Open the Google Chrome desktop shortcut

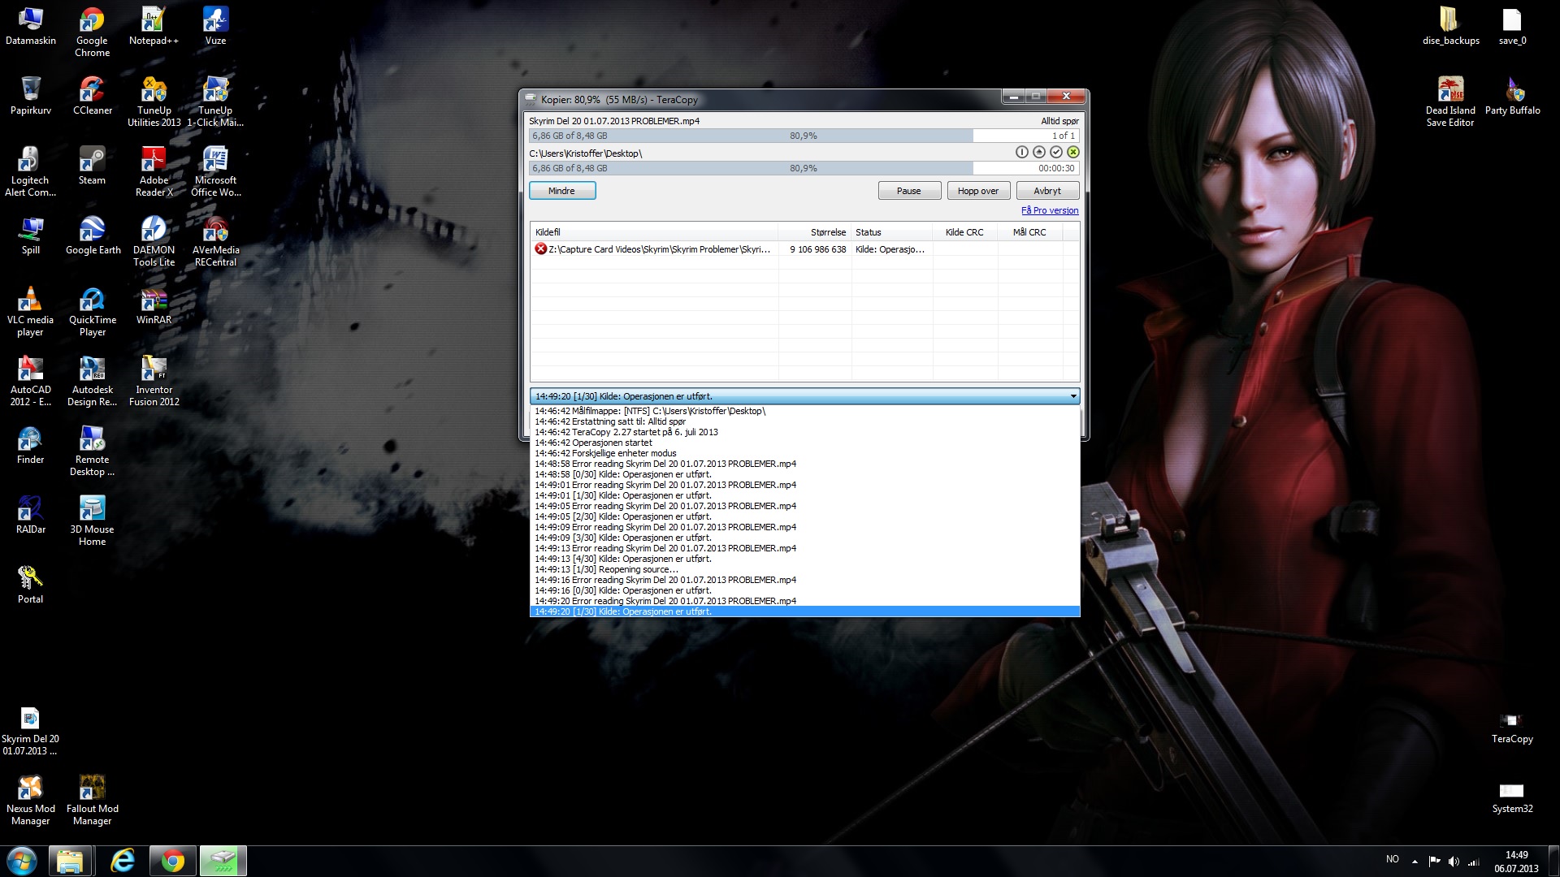pyautogui.click(x=92, y=32)
